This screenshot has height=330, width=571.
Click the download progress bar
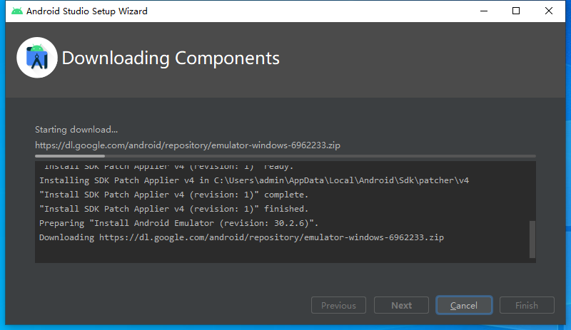click(x=285, y=156)
